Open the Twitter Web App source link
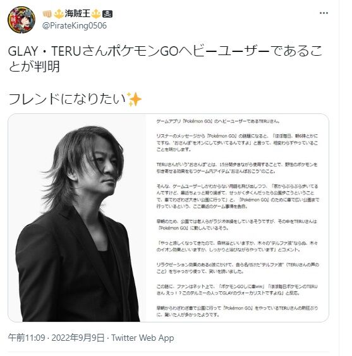The width and height of the screenshot is (352, 356). [x=143, y=338]
